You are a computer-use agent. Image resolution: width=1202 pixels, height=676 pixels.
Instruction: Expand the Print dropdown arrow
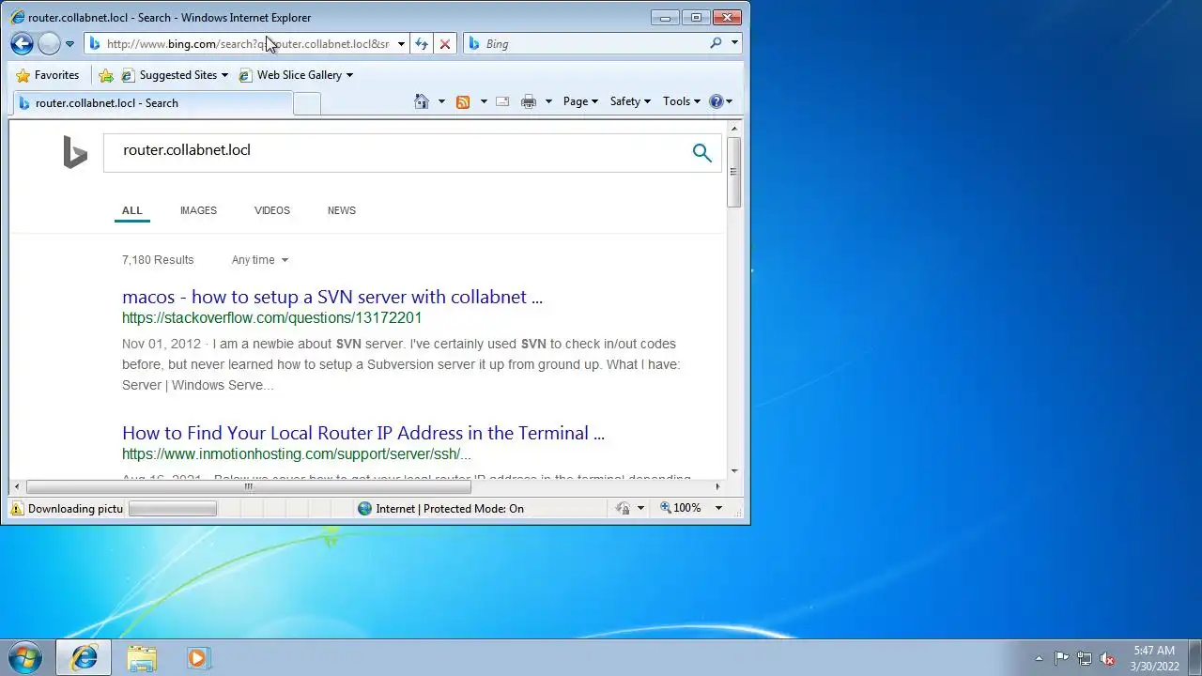548,101
